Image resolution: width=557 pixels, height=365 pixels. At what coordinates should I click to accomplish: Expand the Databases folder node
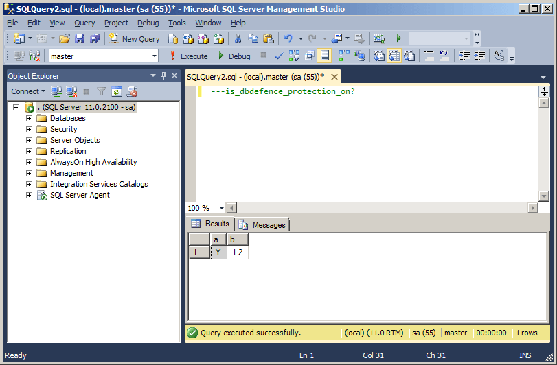[30, 118]
